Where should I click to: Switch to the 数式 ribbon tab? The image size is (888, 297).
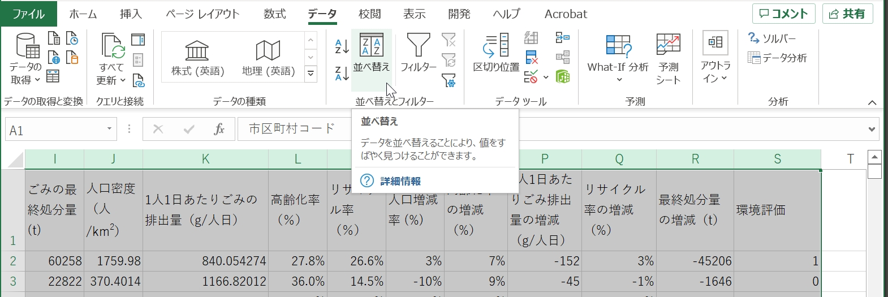[274, 14]
